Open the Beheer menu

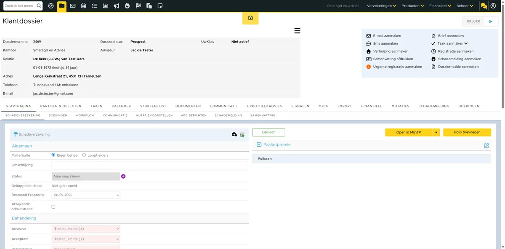pyautogui.click(x=465, y=6)
